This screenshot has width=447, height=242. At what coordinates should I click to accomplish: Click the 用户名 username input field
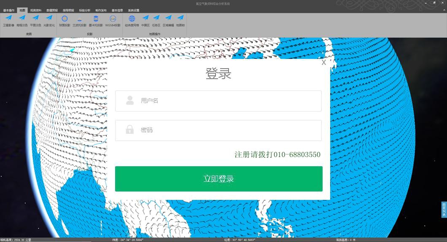click(x=218, y=101)
